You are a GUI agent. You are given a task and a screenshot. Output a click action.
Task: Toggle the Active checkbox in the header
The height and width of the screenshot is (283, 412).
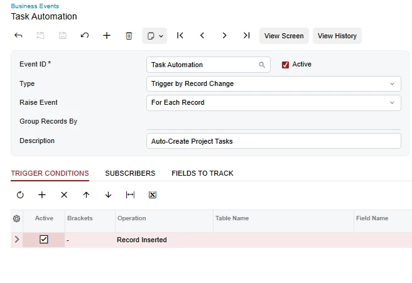click(285, 65)
